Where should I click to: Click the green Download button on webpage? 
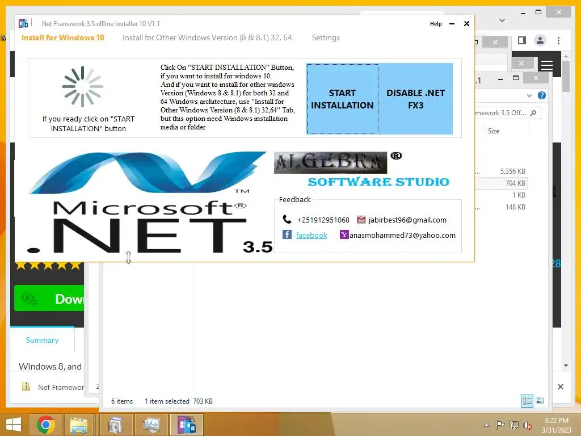click(49, 299)
